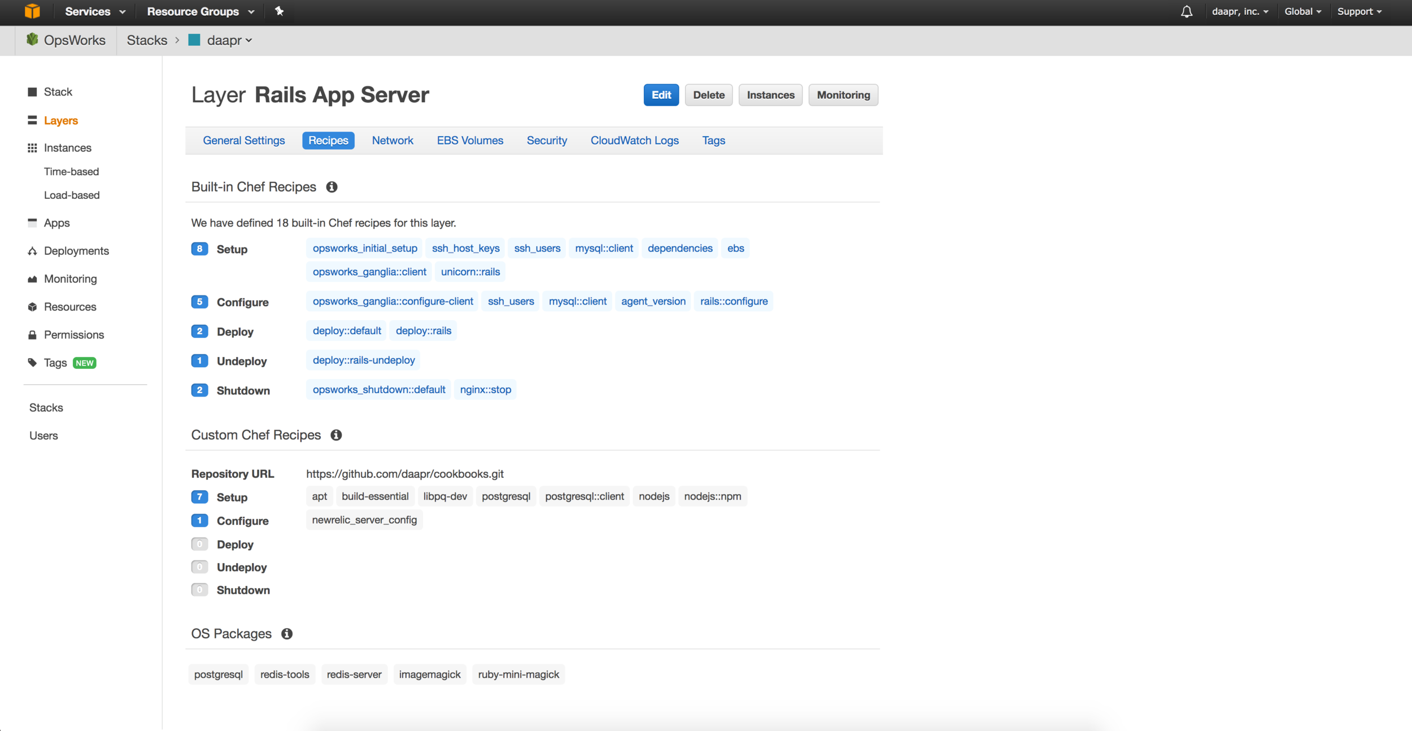
Task: Open the notifications bell icon
Action: tap(1187, 11)
